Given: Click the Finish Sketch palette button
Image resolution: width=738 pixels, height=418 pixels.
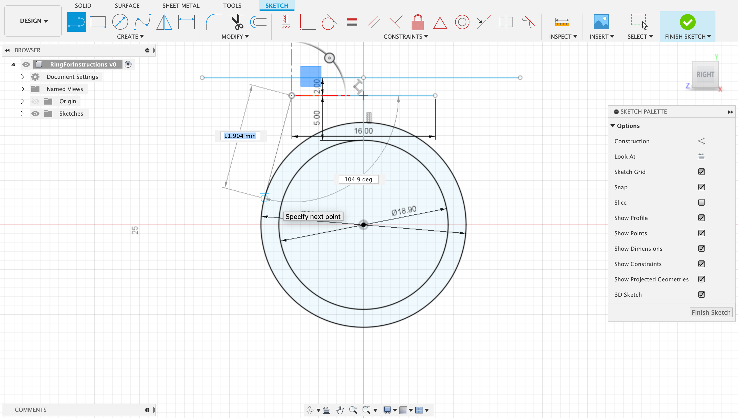Looking at the screenshot, I should [711, 312].
